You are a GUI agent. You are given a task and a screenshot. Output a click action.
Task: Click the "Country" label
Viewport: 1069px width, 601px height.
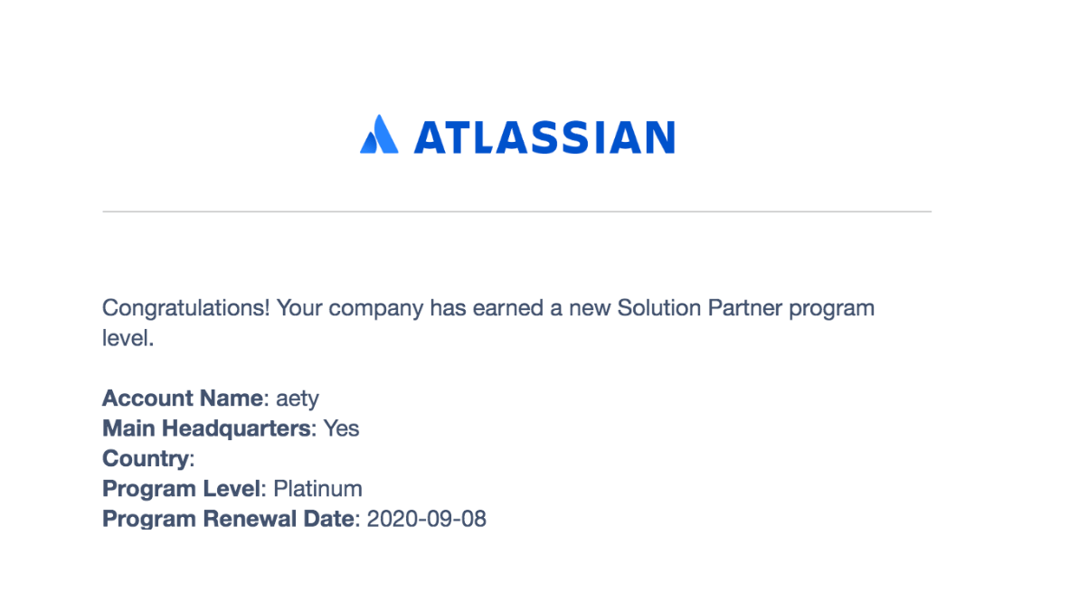146,458
